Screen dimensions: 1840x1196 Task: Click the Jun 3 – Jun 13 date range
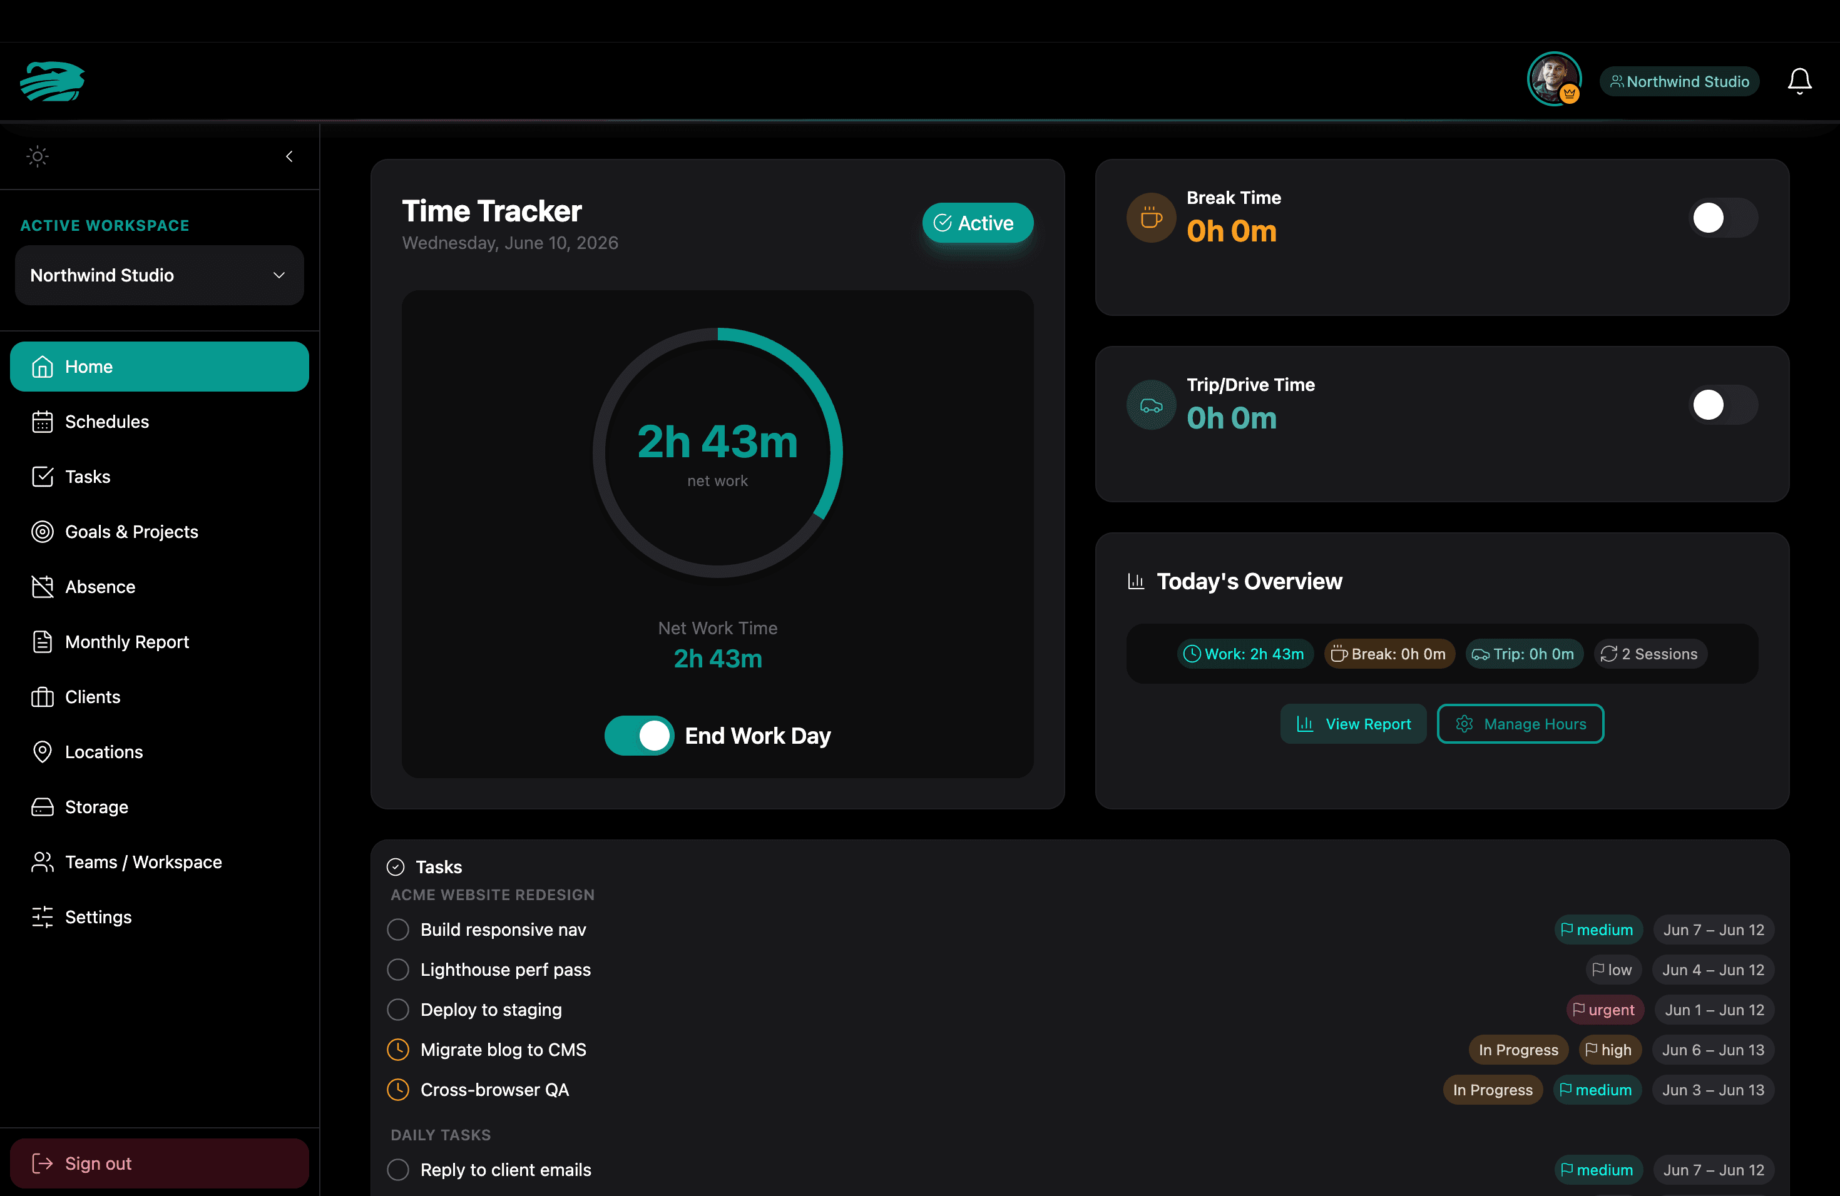point(1713,1090)
